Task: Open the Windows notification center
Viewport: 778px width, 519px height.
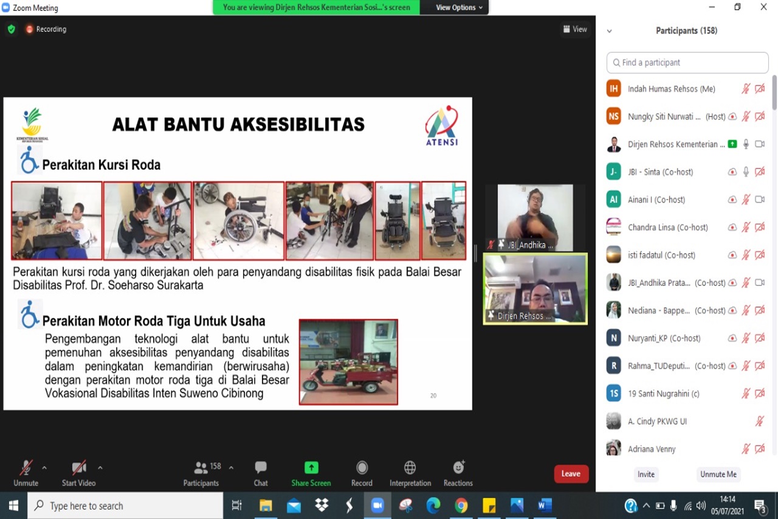Action: point(760,506)
